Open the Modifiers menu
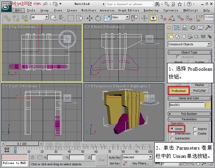This screenshot has width=215, height=168. 89,10
